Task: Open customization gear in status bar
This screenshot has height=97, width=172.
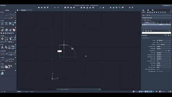Action: (x=171, y=92)
